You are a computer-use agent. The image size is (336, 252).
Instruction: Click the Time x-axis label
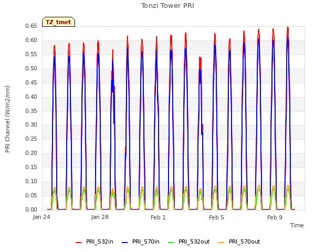pyautogui.click(x=297, y=225)
